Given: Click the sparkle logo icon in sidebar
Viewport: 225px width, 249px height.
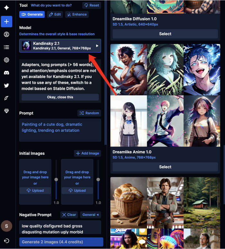Looking at the screenshot, I should [x=6, y=8].
